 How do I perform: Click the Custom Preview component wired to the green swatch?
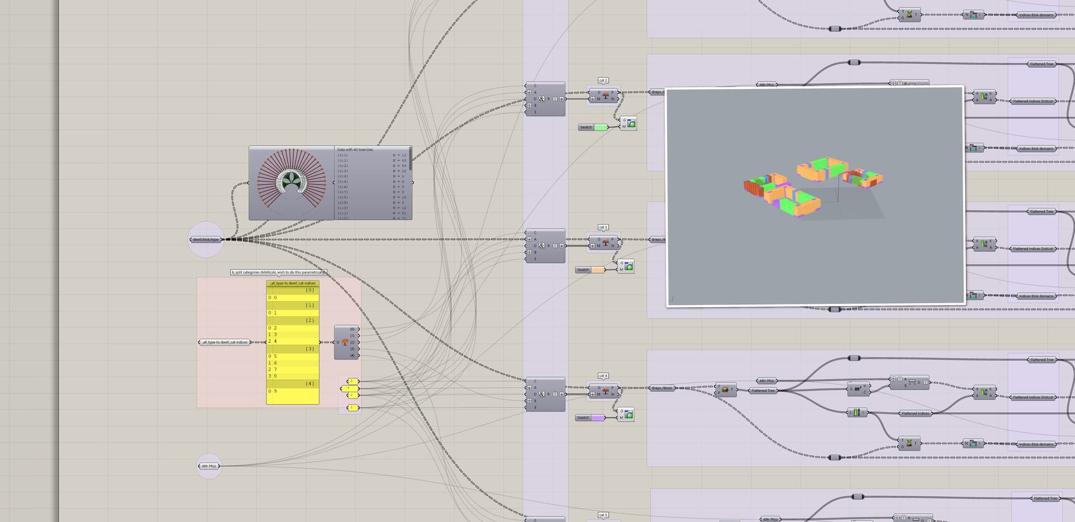(629, 124)
